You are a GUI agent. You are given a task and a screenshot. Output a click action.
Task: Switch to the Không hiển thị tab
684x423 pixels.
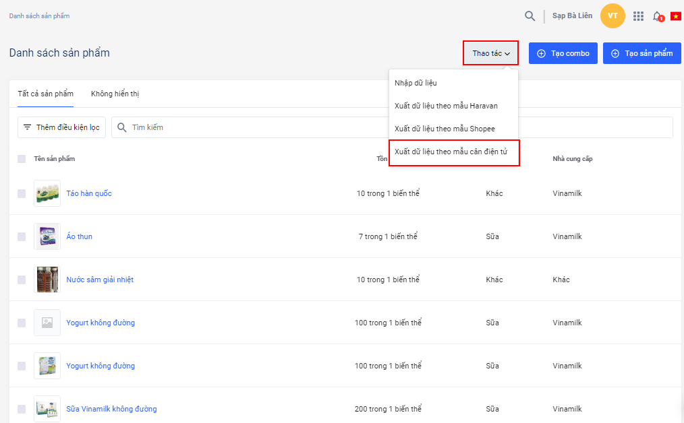(x=115, y=94)
